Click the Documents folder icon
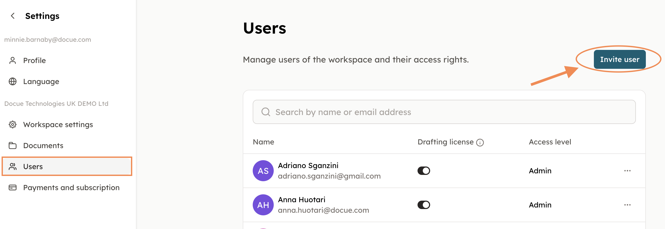Image resolution: width=665 pixels, height=229 pixels. click(13, 145)
